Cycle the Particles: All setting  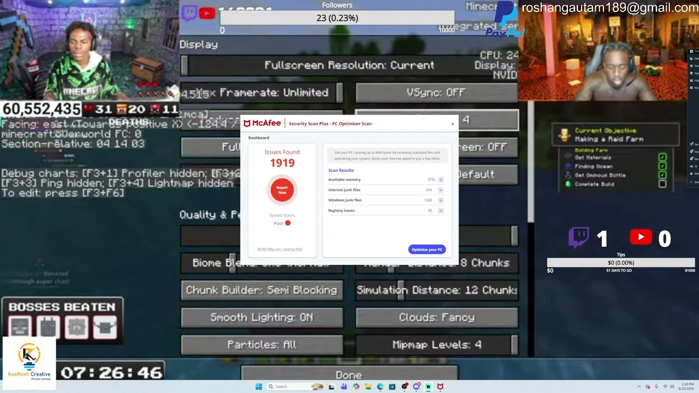[262, 345]
